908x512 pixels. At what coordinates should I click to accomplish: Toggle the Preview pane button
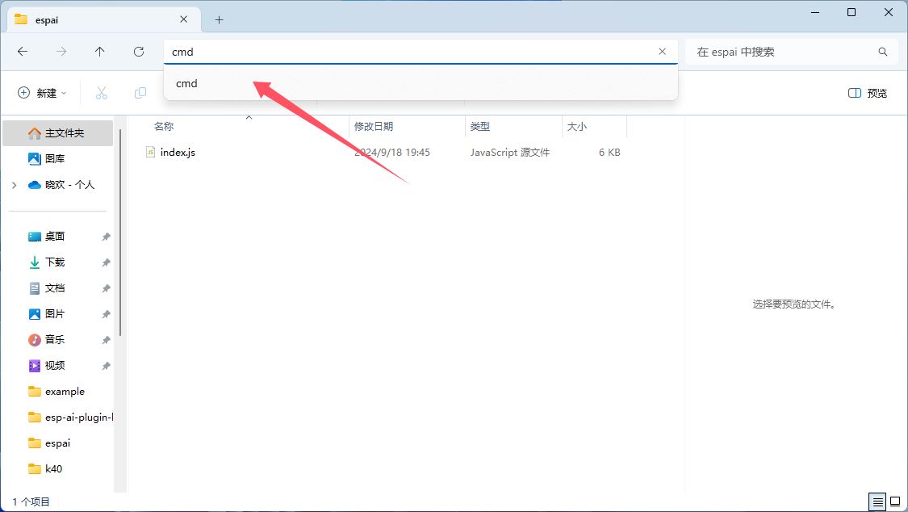tap(868, 93)
